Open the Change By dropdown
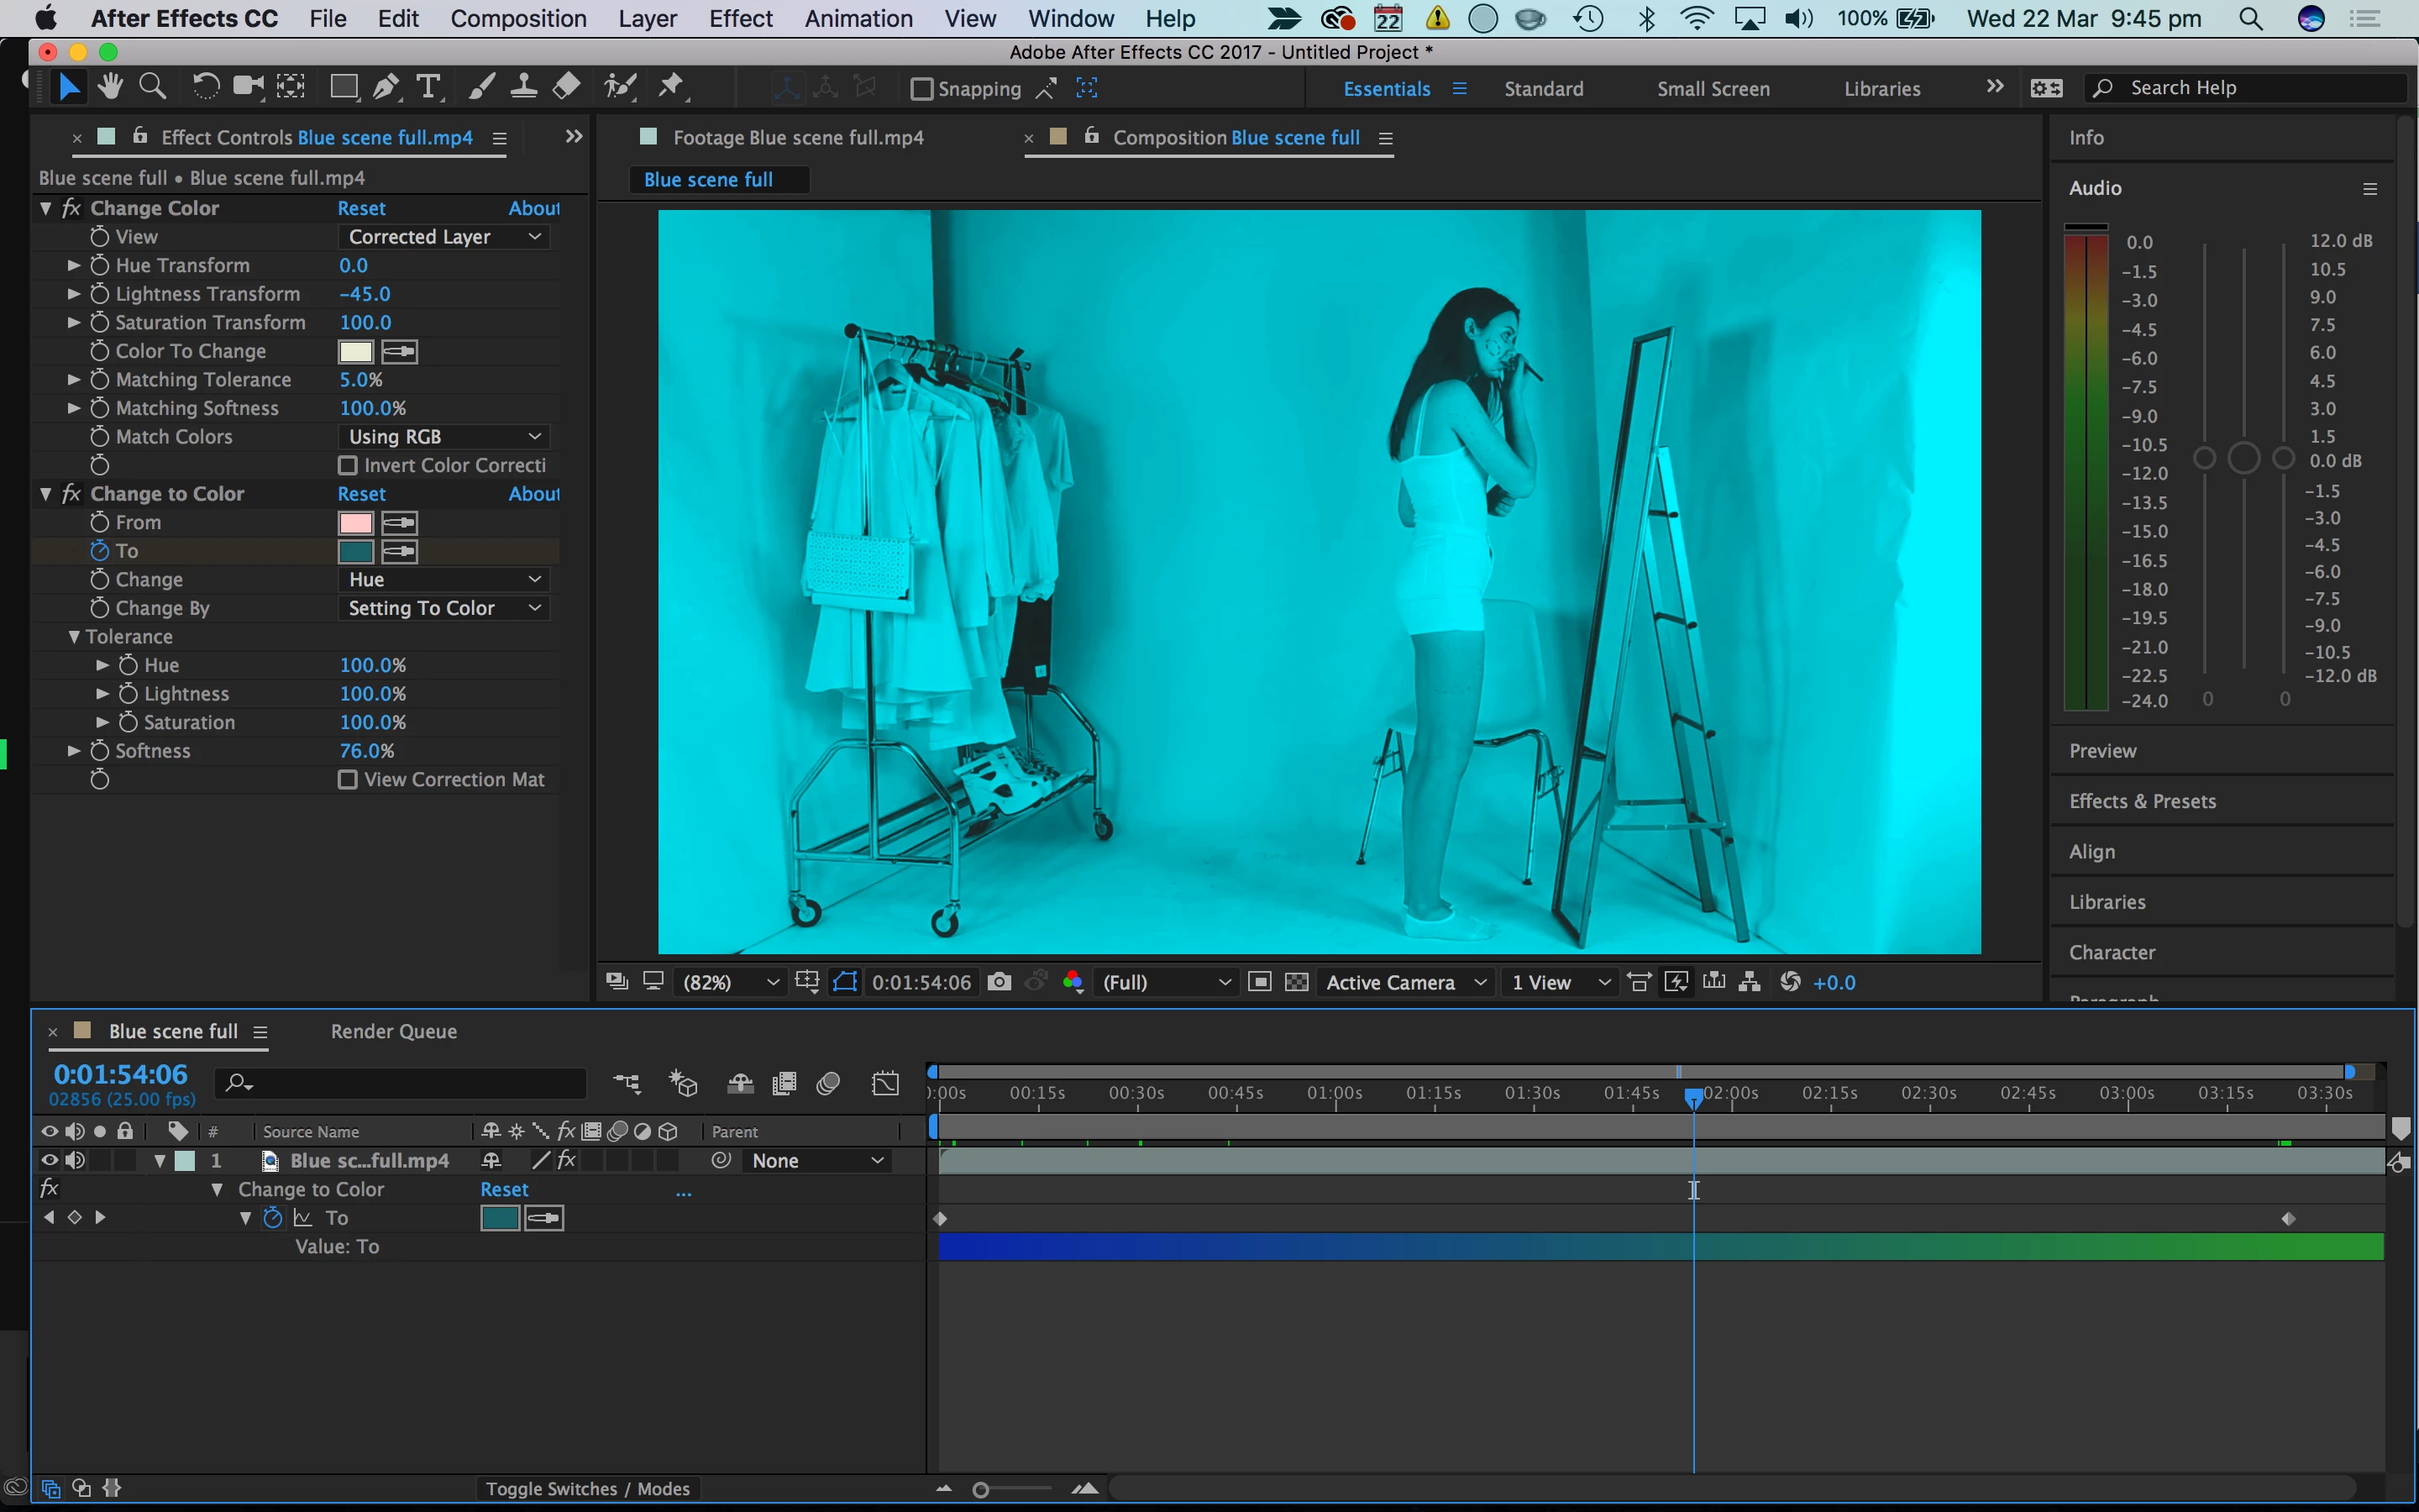Screen dimensions: 2419x1512 pyautogui.click(x=445, y=608)
